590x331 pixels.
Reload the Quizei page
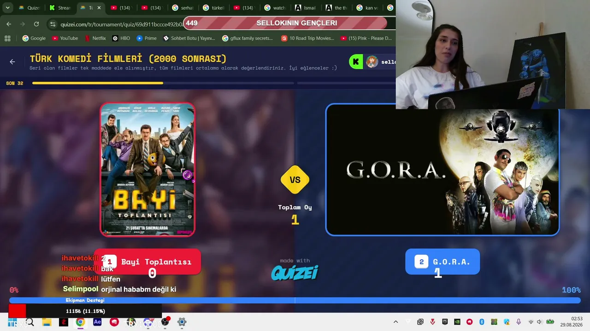click(36, 24)
